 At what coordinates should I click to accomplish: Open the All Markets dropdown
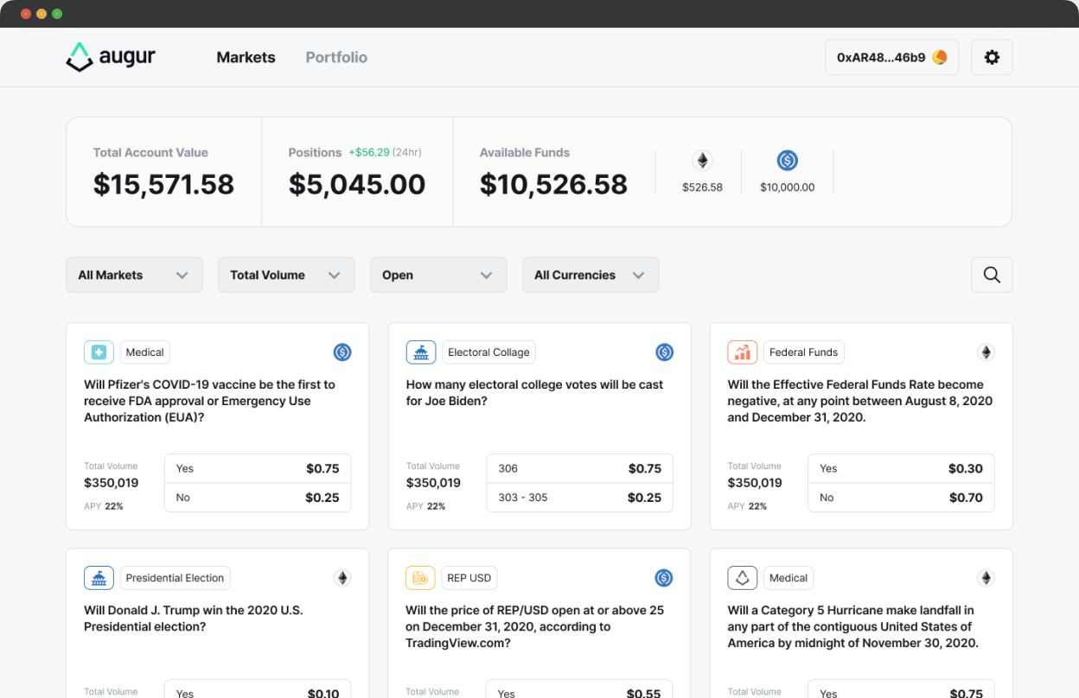[x=134, y=275]
